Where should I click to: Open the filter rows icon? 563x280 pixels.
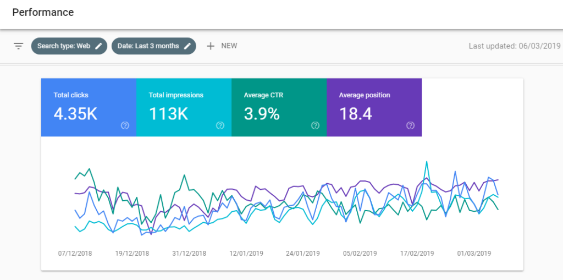point(19,46)
